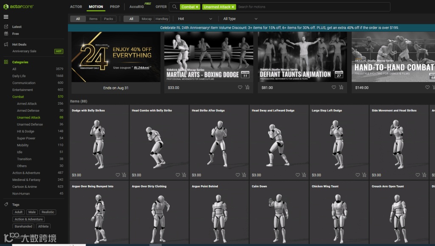The width and height of the screenshot is (435, 246).
Task: Select the Super Power subcategory
Action: coord(26,139)
